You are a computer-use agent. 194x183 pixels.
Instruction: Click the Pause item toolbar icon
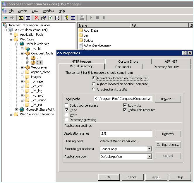[104, 18]
